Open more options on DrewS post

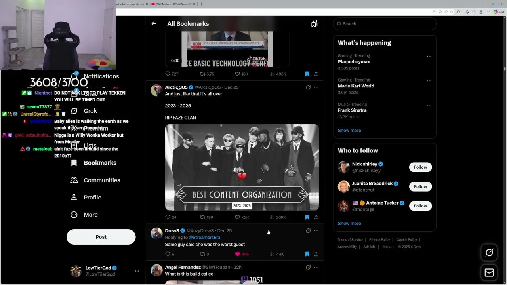(x=316, y=230)
